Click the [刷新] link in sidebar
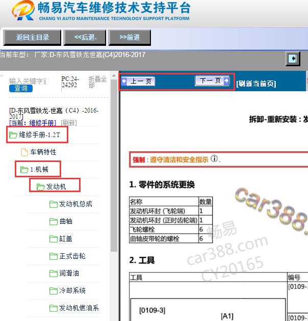Image resolution: width=308 pixels, height=321 pixels. [69, 123]
